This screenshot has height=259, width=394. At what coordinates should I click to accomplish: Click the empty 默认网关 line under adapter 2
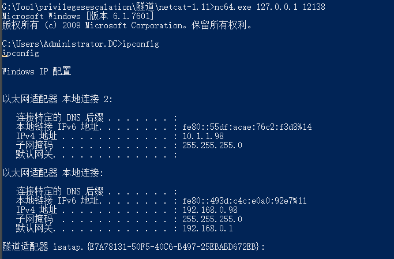96,155
